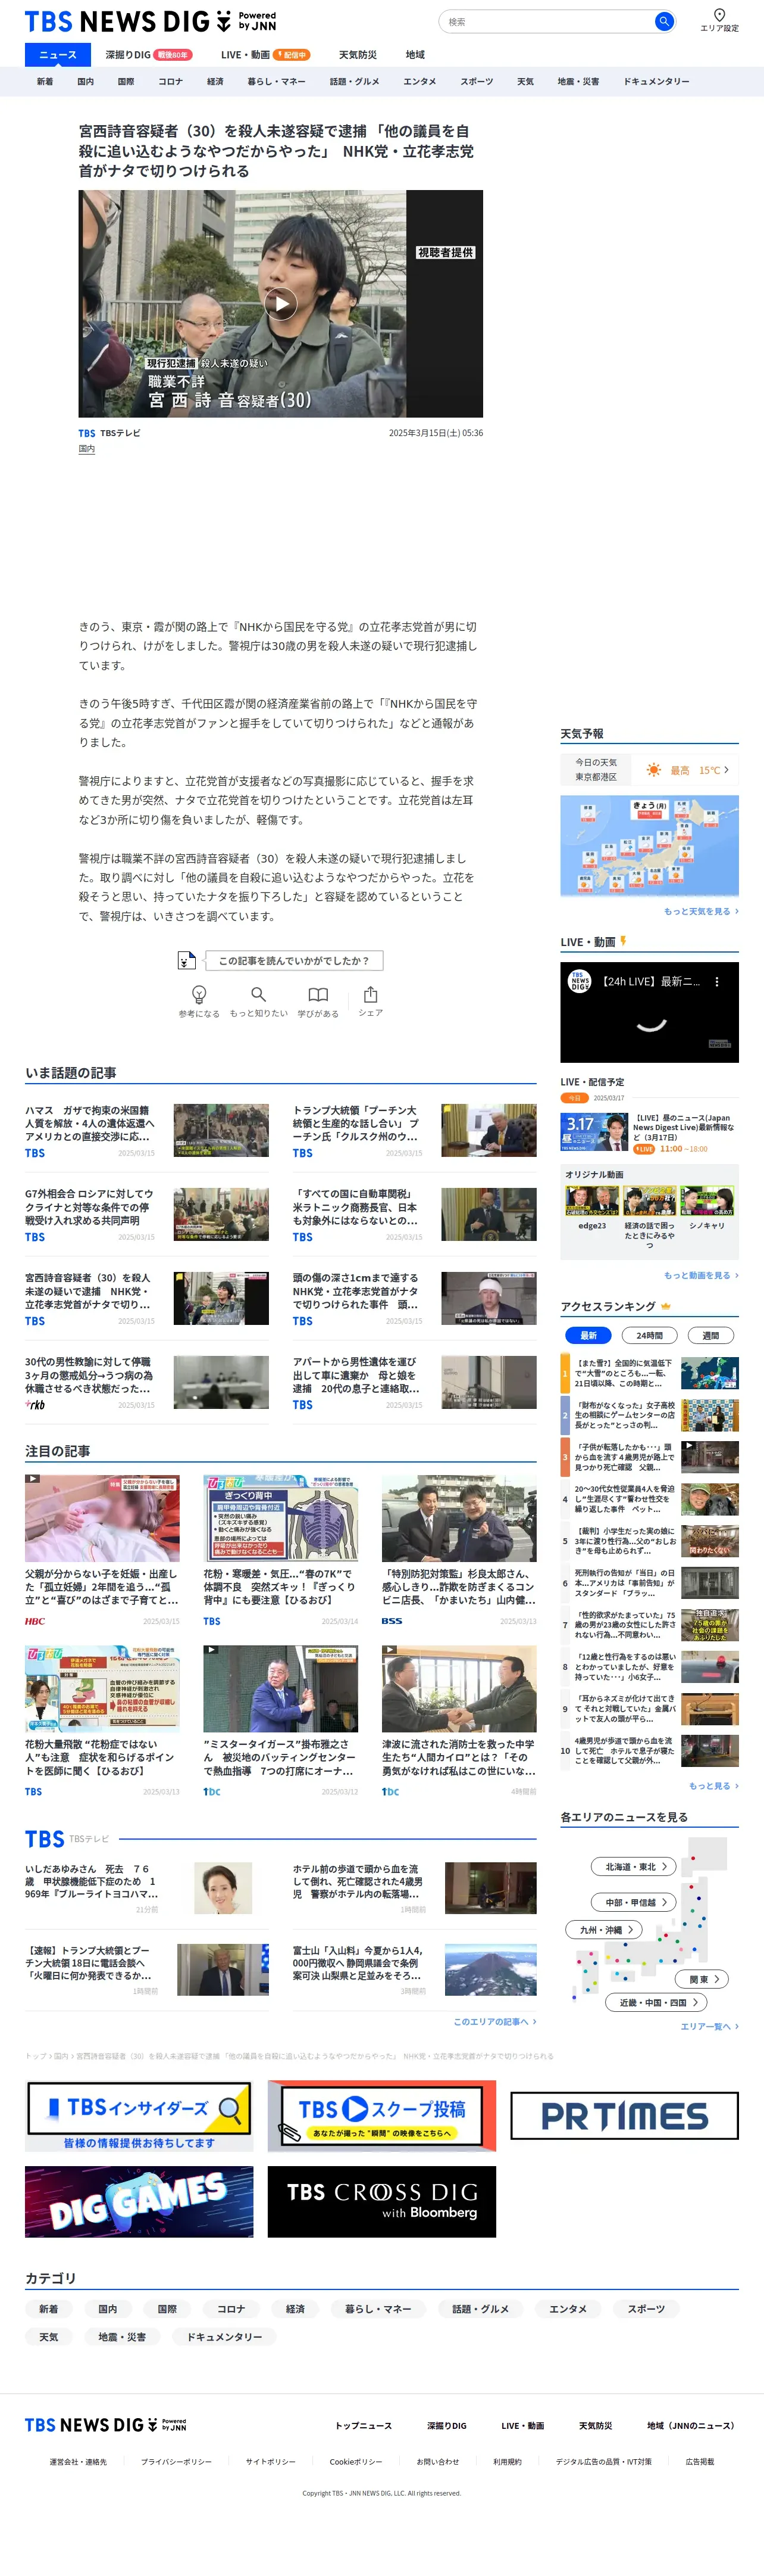Viewport: 764px width, 2576px height.
Task: Click the TBS NEWS DIG header logo
Action: point(150,22)
